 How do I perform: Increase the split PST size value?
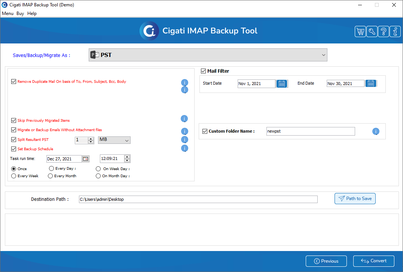coord(91,139)
